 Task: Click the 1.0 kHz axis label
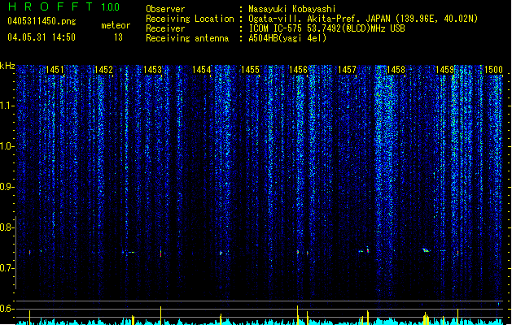[7, 146]
